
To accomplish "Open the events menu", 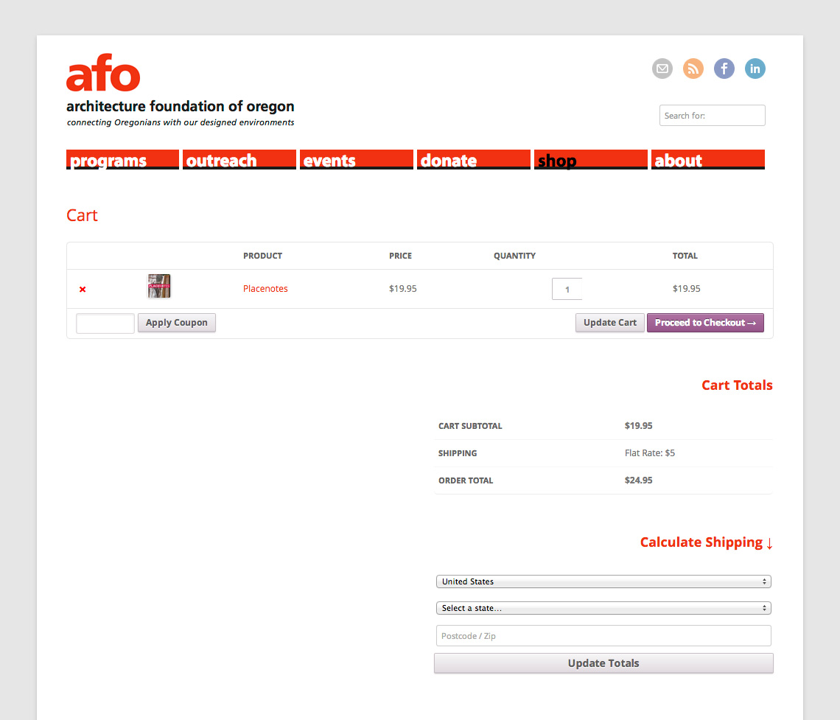I will click(356, 160).
